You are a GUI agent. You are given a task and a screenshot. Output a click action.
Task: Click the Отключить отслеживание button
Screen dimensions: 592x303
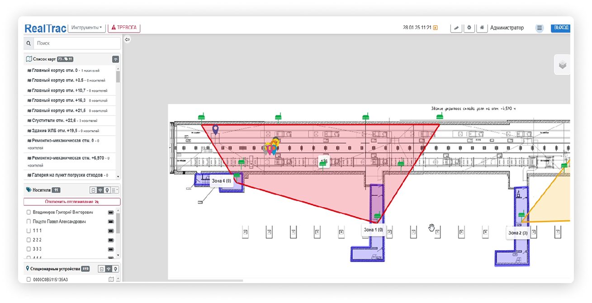72,202
